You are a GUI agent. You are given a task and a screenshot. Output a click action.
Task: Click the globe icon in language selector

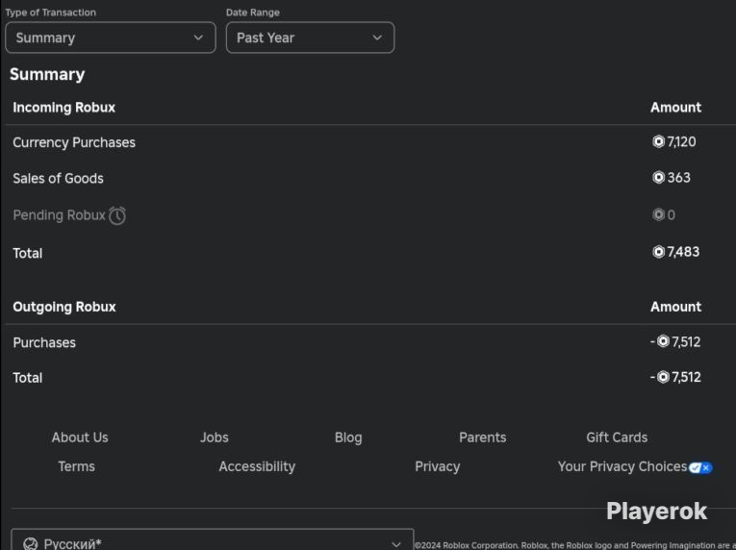(x=31, y=544)
